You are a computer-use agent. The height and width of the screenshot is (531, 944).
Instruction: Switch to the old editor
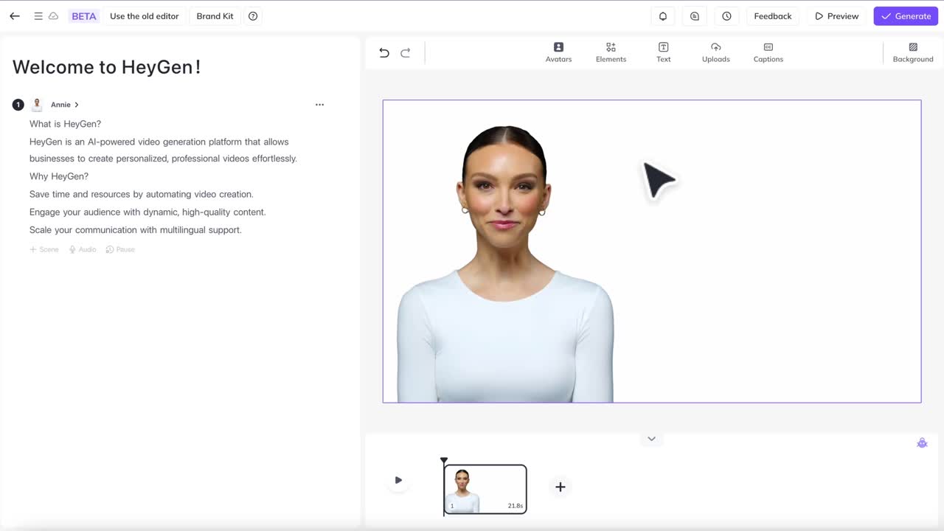(145, 16)
